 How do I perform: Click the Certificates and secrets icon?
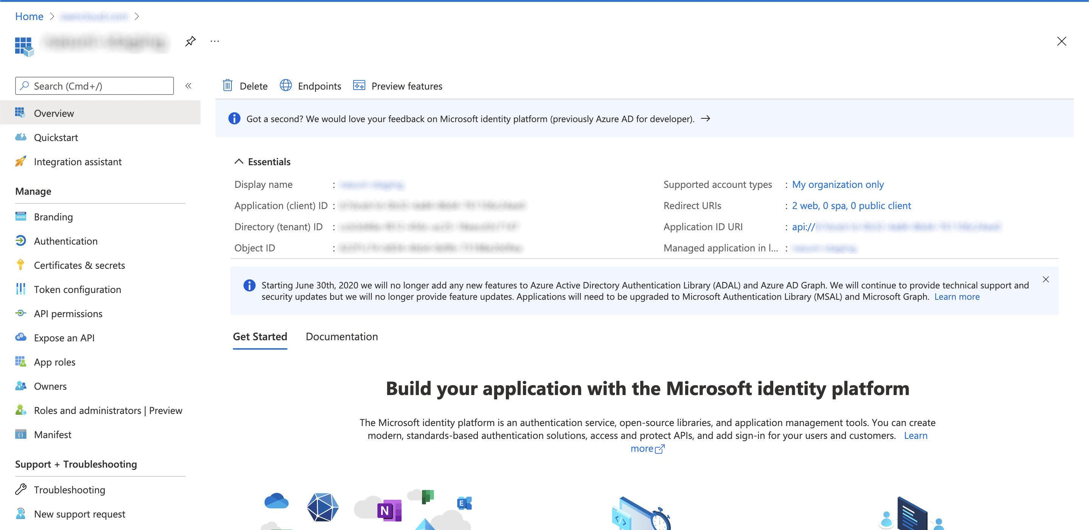[x=20, y=265]
